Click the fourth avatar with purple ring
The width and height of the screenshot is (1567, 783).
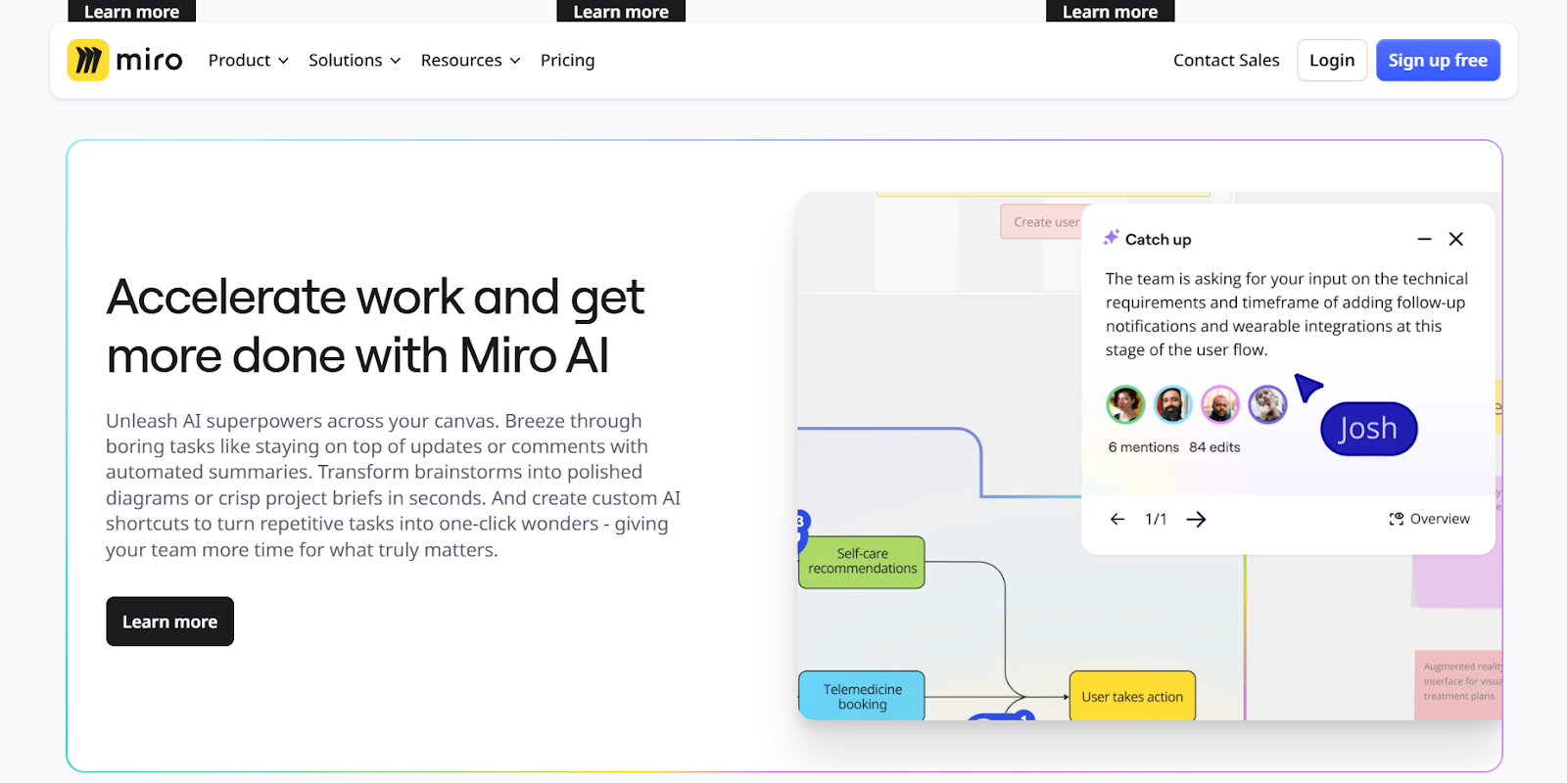point(1267,404)
